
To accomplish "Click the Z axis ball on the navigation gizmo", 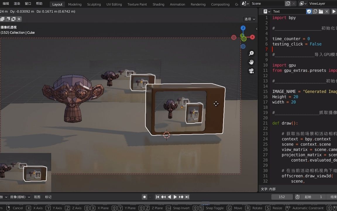I will (x=243, y=28).
